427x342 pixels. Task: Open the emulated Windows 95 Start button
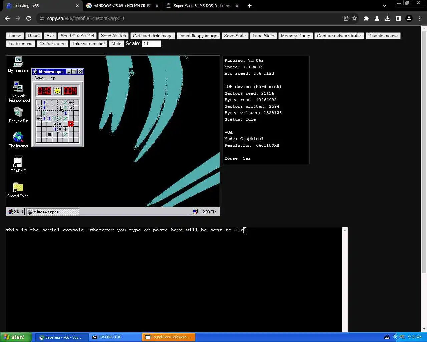coord(16,212)
